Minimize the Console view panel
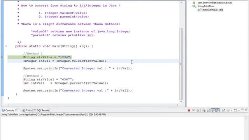The height and width of the screenshot is (140, 249). click(x=242, y=110)
